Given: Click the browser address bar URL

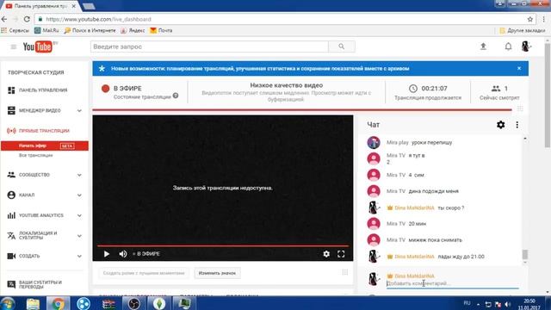Looking at the screenshot, I should [98, 19].
